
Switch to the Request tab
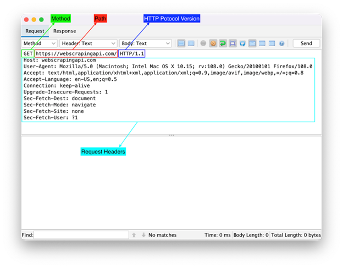point(35,31)
